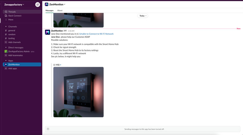This screenshot has width=243, height=135.
Task: Open Slack Connect
Action: 22,16
